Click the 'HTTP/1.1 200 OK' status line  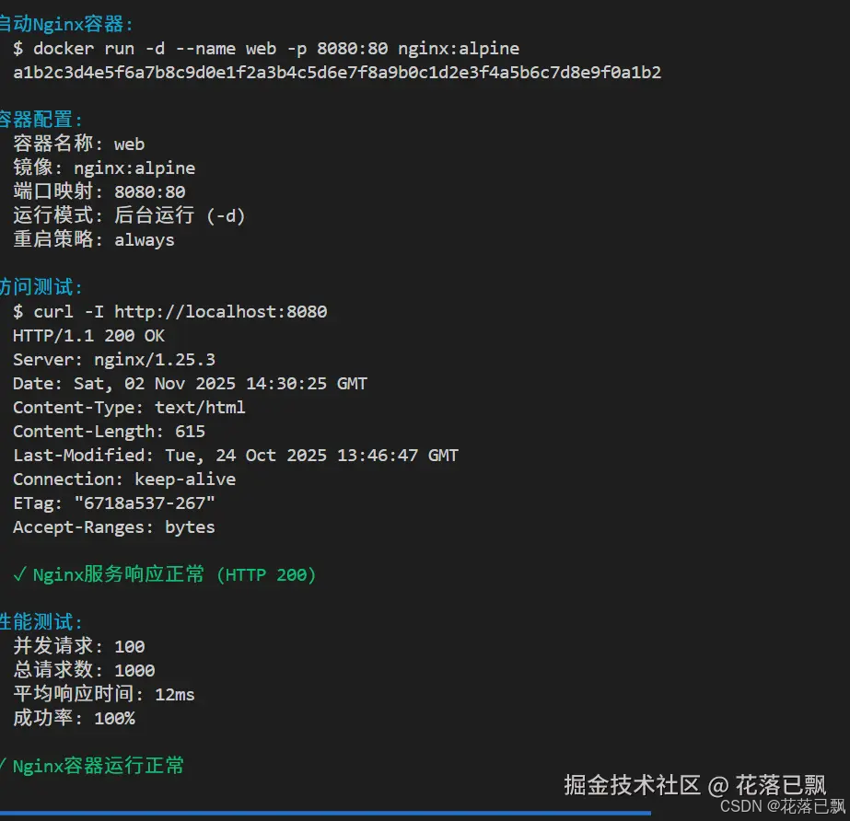(89, 336)
